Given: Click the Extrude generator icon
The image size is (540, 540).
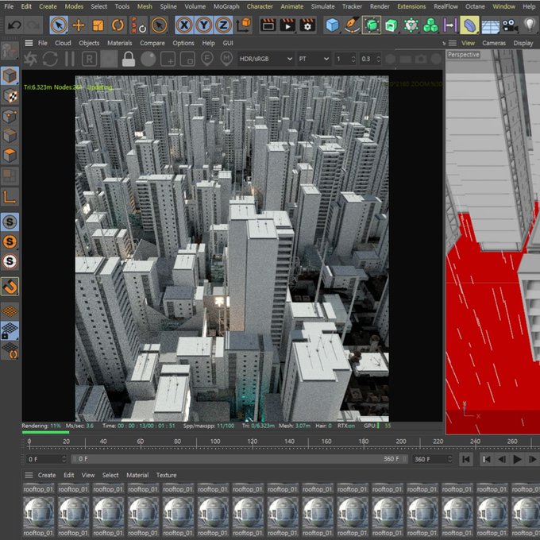Looking at the screenshot, I should coord(391,25).
